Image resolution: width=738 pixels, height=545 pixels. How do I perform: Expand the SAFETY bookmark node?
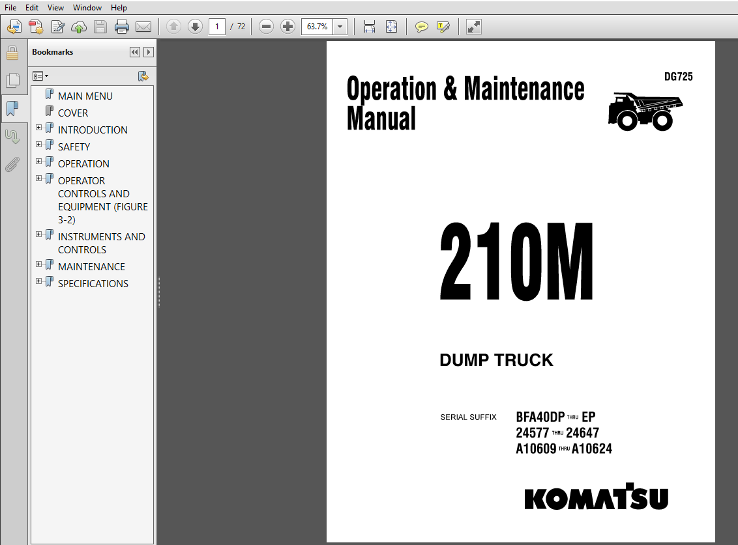coord(39,145)
